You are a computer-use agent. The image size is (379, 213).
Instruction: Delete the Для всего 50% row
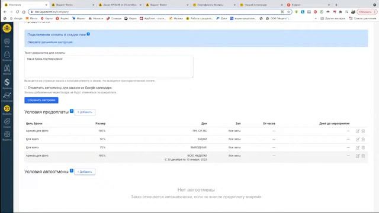363,140
